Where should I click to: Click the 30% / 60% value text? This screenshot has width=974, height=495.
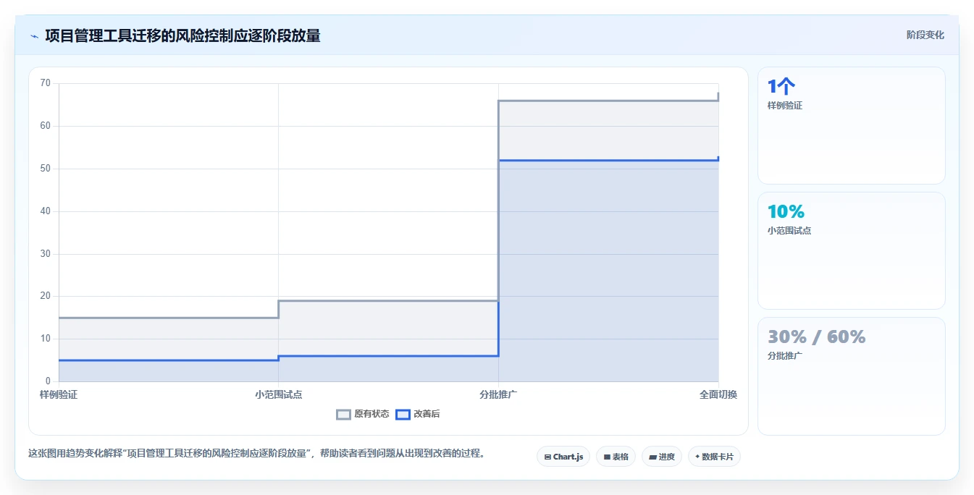[817, 337]
